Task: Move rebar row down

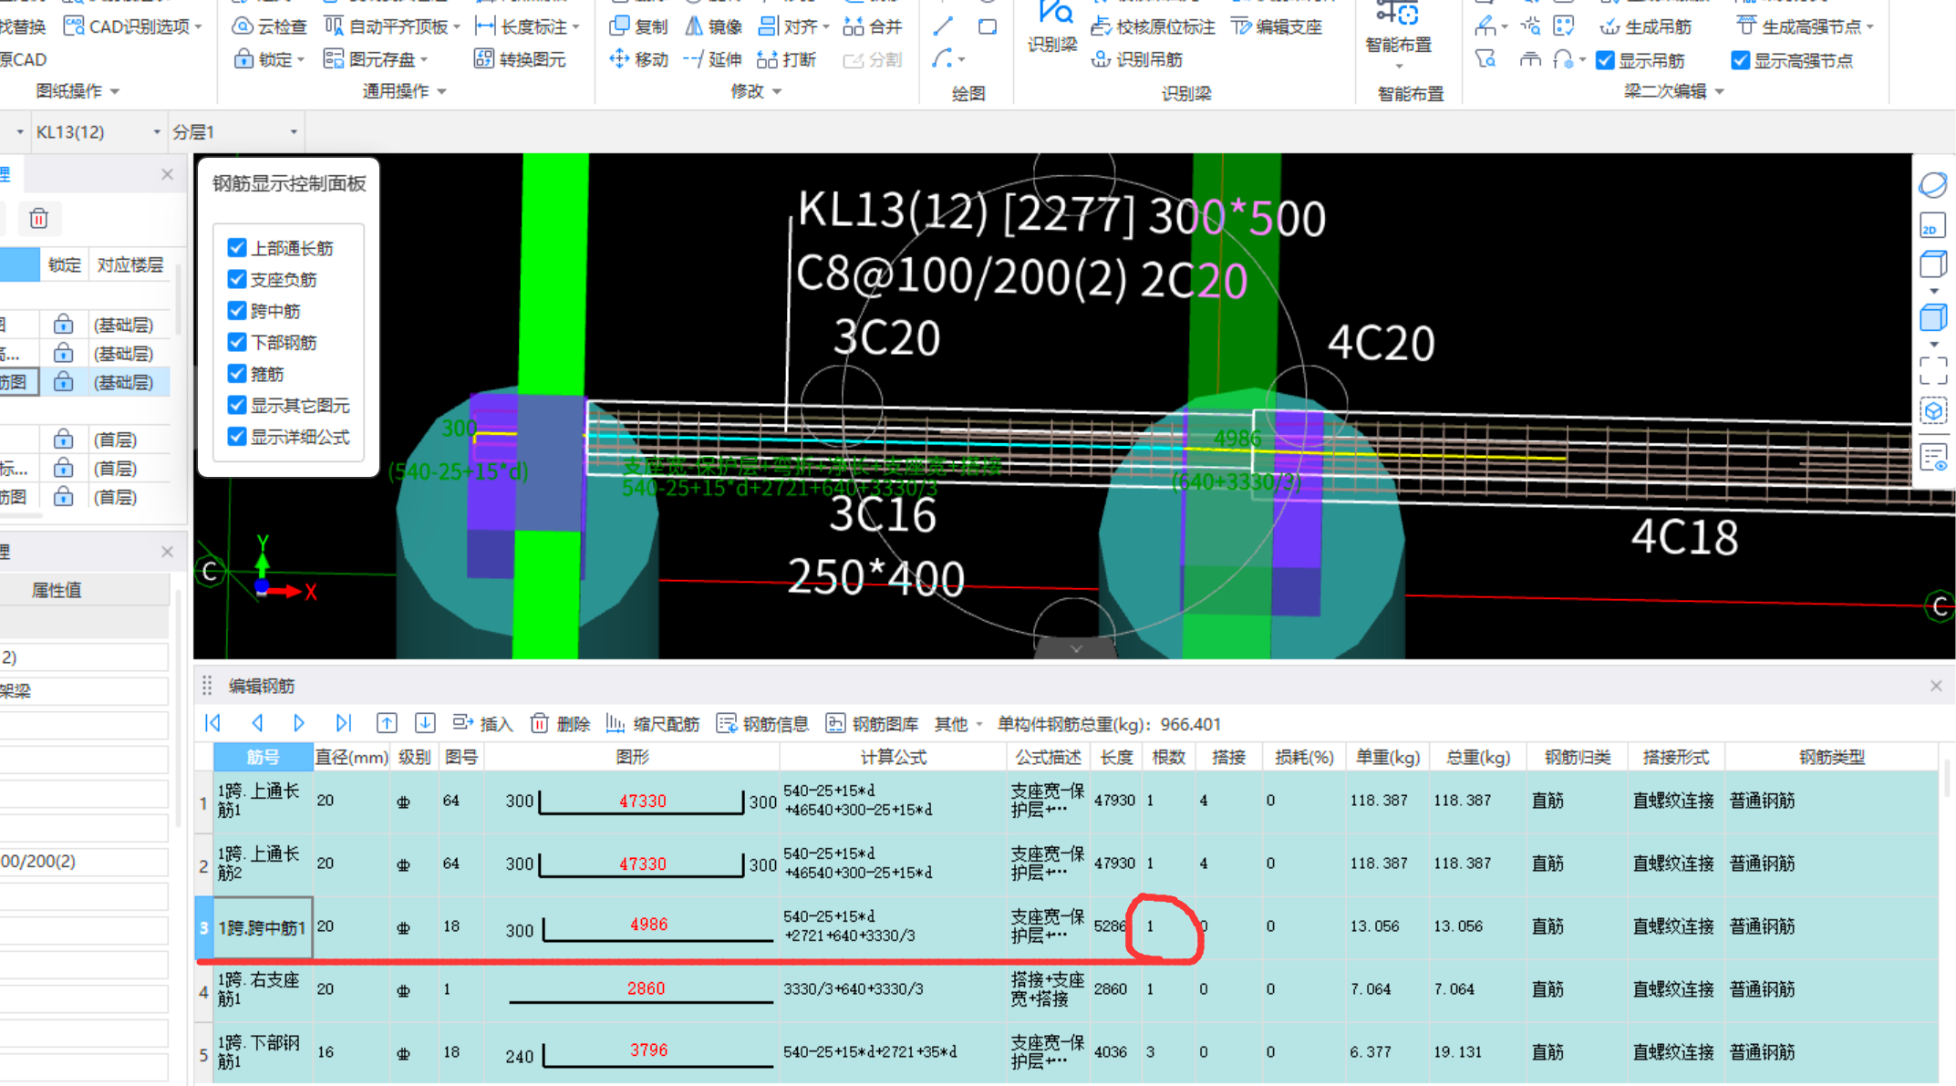Action: point(425,723)
